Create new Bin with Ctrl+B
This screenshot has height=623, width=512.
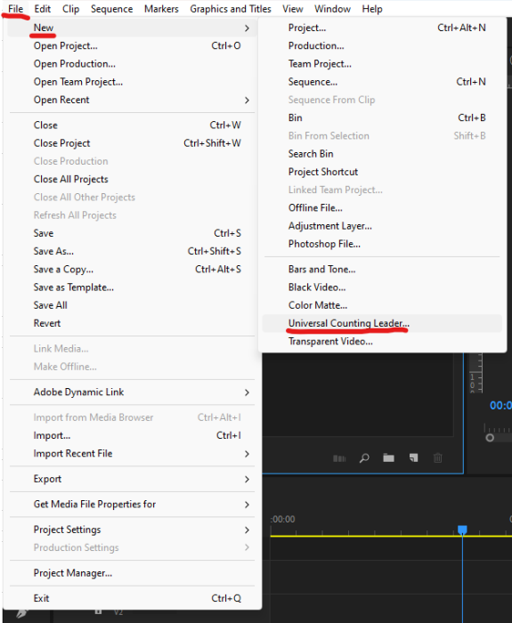pos(382,117)
